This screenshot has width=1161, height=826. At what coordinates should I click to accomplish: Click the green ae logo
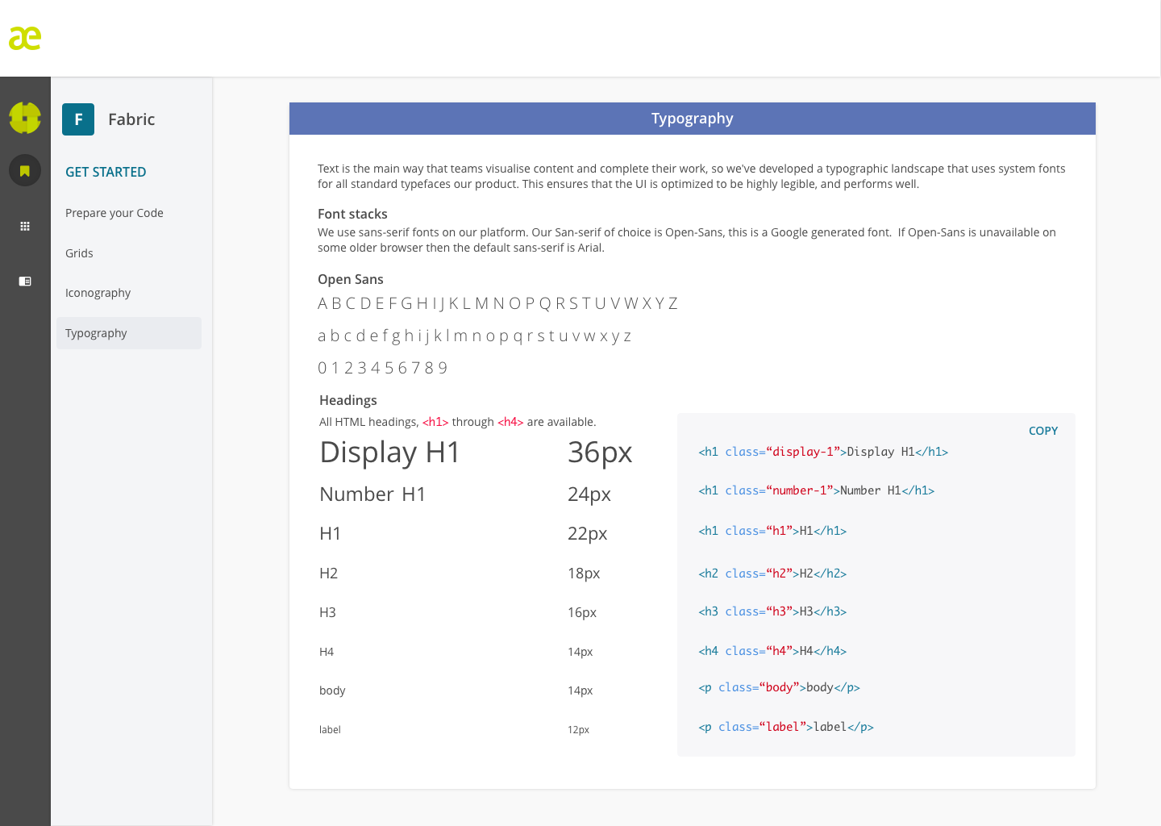click(25, 38)
